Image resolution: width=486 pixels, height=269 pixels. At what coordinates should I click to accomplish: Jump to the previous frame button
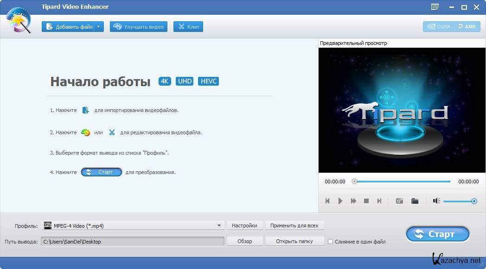pyautogui.click(x=327, y=201)
